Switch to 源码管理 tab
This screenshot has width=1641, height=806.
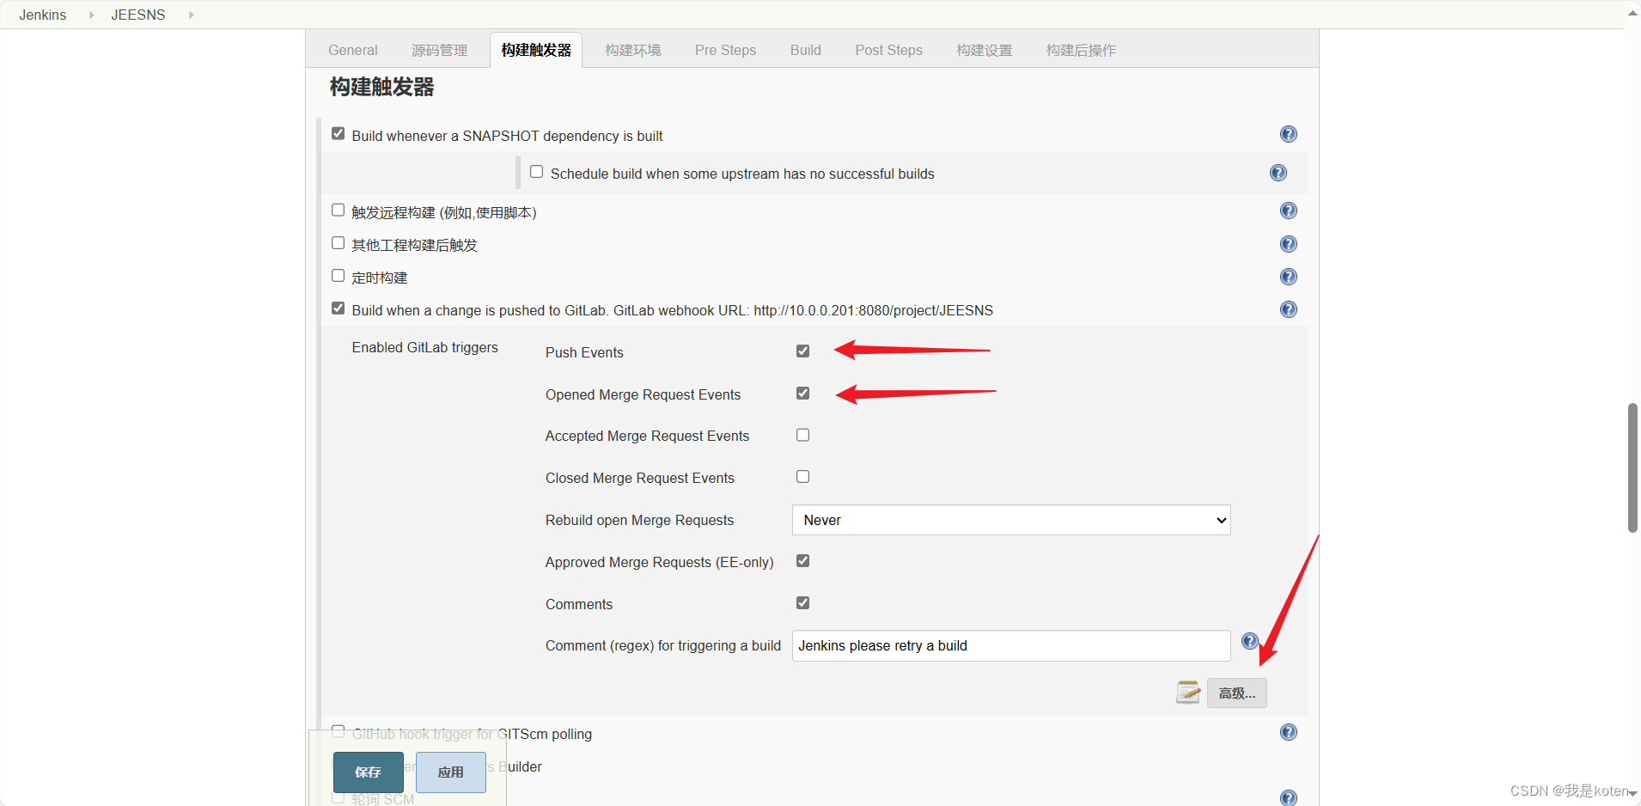click(439, 50)
